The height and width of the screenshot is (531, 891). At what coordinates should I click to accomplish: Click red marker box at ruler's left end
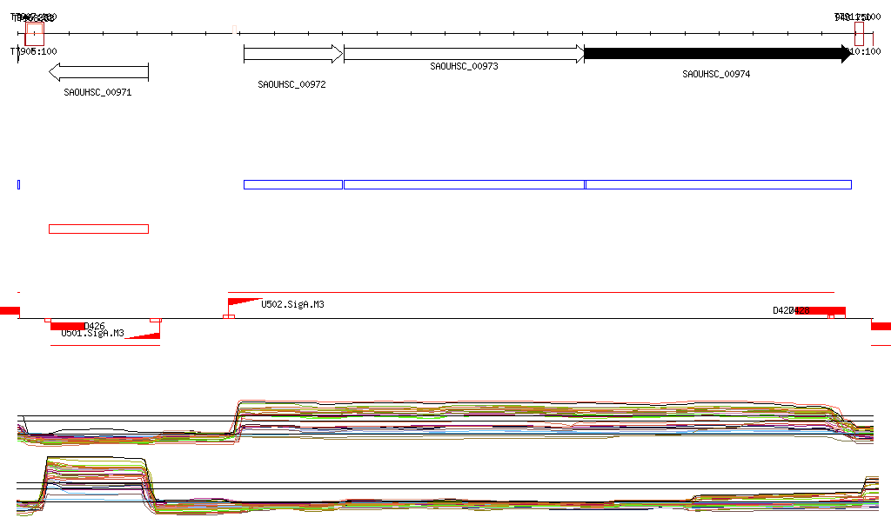(34, 34)
